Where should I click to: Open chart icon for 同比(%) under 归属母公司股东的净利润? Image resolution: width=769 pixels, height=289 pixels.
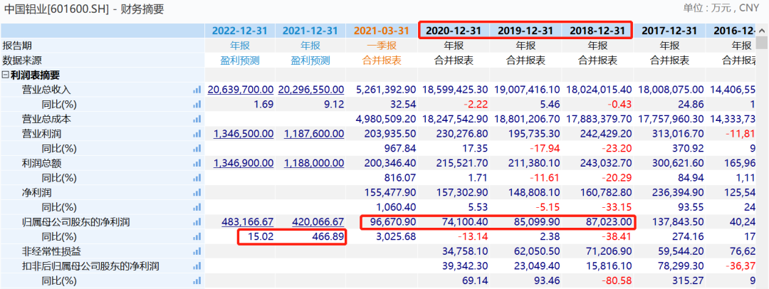click(x=197, y=237)
